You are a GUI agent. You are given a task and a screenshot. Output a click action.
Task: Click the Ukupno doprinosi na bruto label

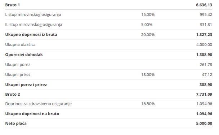point(32,114)
